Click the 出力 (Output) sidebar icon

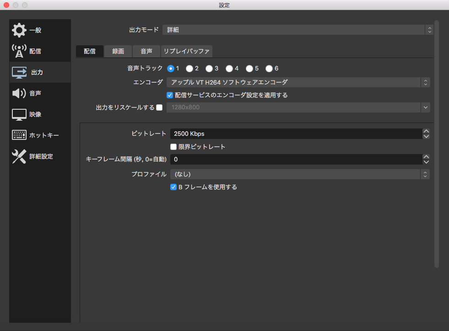tap(27, 72)
